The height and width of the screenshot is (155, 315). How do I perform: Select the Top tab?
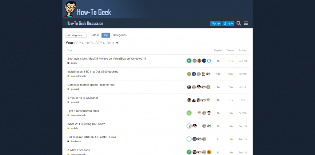106,35
